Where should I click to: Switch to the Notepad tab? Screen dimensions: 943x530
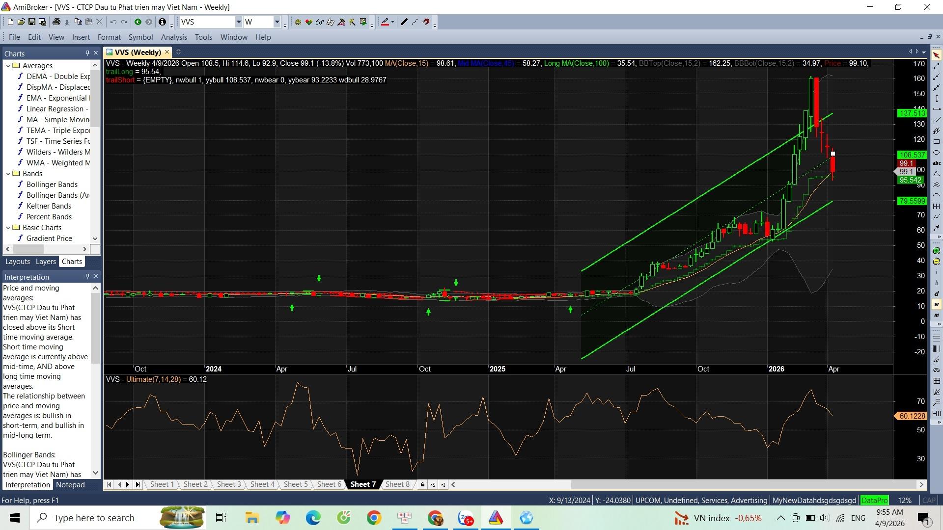pyautogui.click(x=70, y=485)
